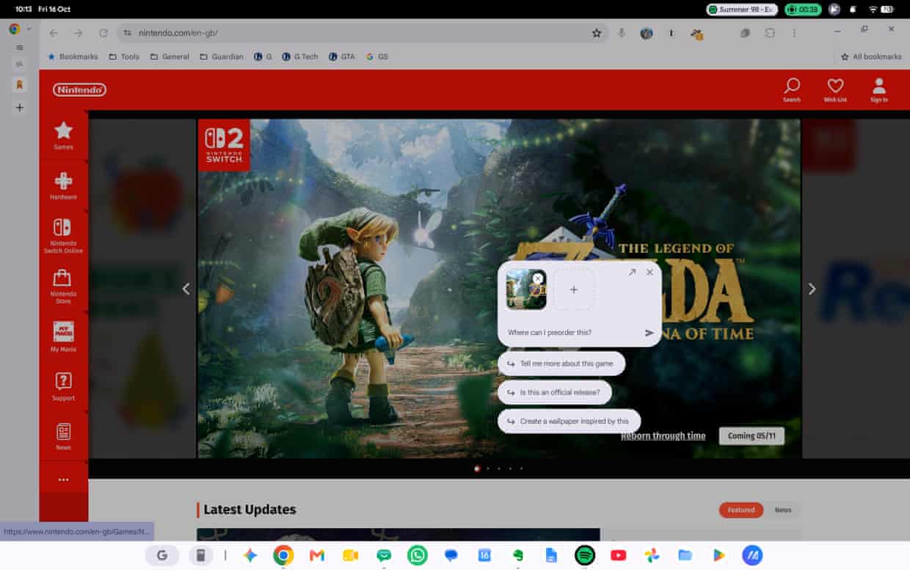Close the assistant popup with X
The width and height of the screenshot is (910, 570).
[x=649, y=273]
